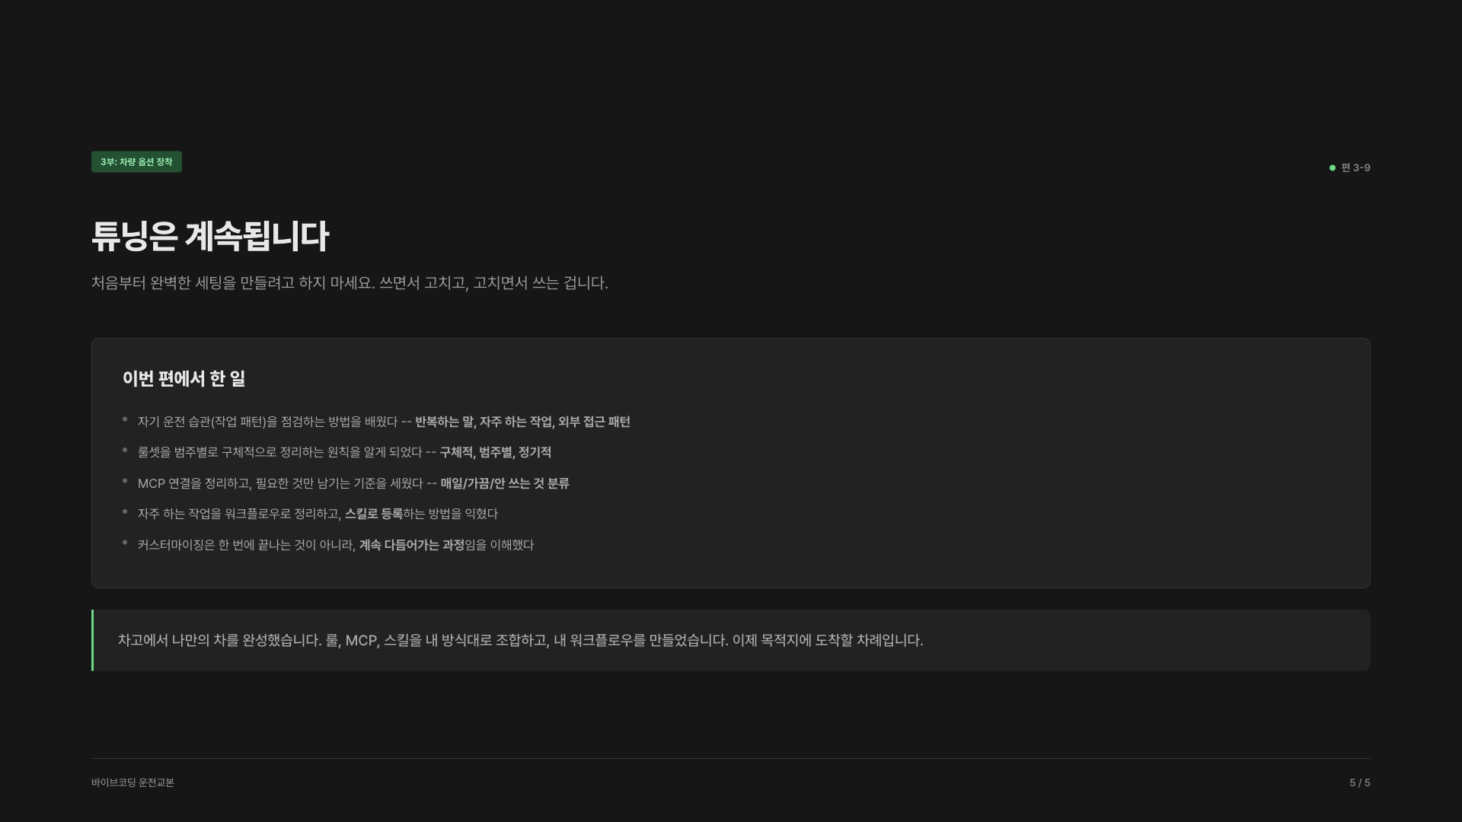1462x822 pixels.
Task: Click bold text 구체적, 범주별, 정기적
Action: pyautogui.click(x=496, y=452)
